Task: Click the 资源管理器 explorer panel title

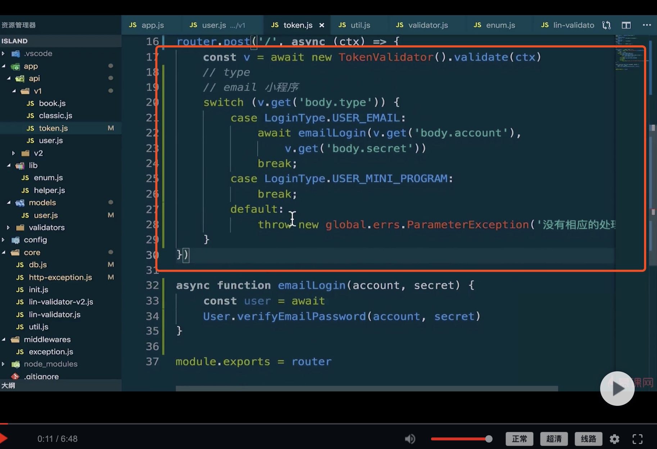Action: tap(19, 25)
